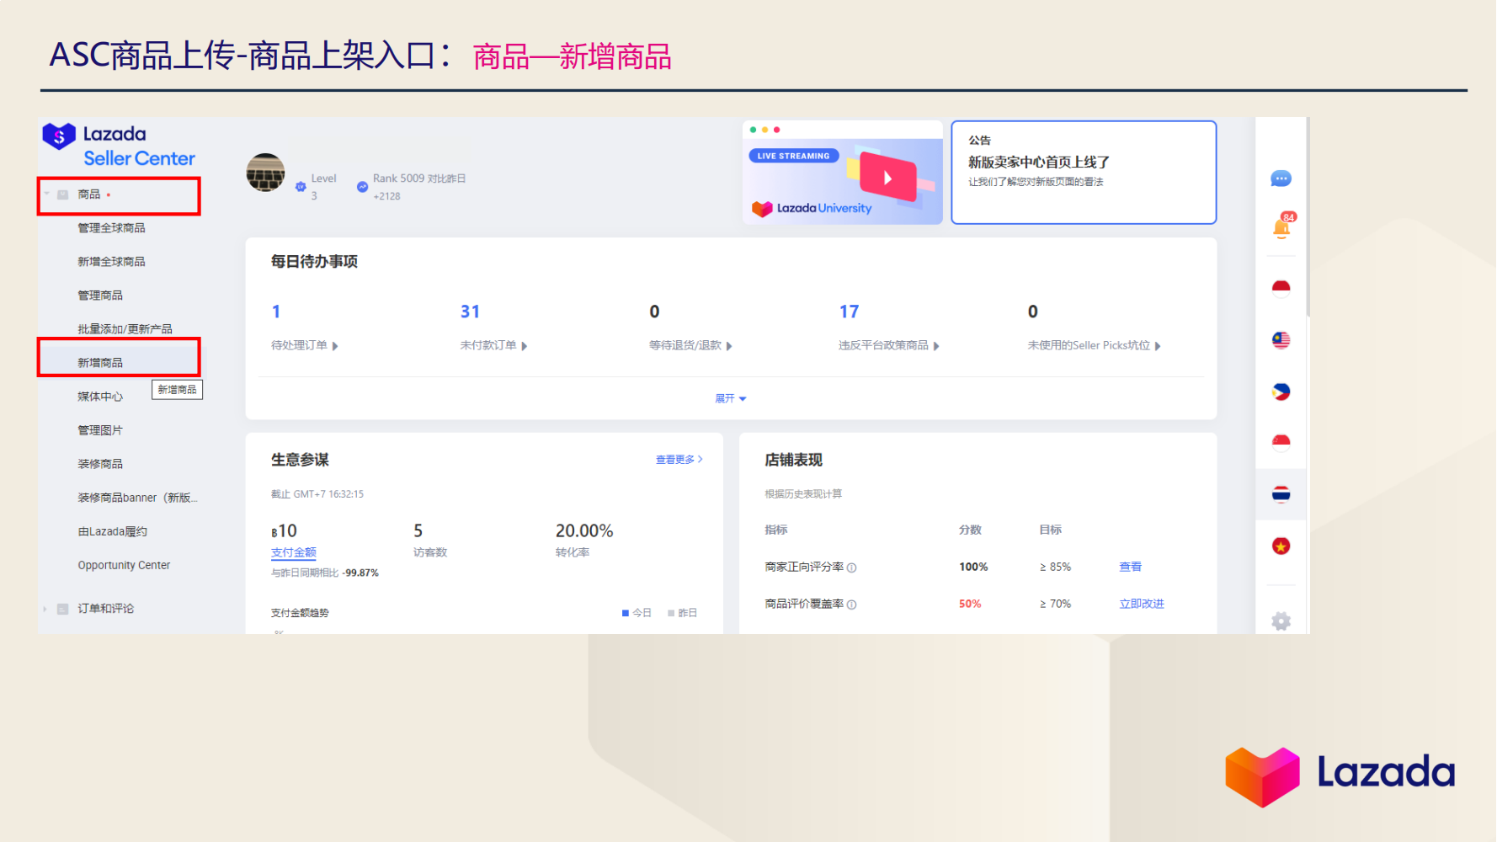Expand the 每日待办事项 section via 展开
The image size is (1497, 842).
729,397
